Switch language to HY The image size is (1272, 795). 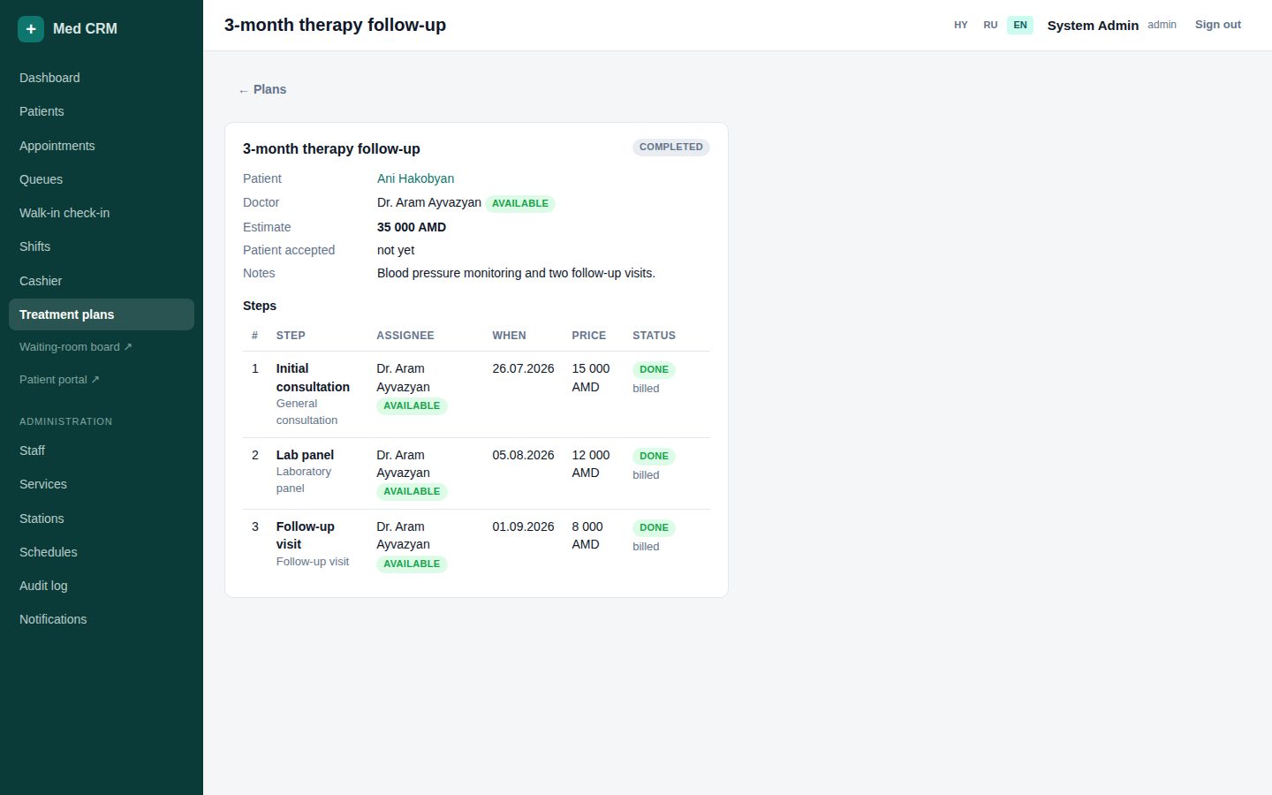[x=961, y=25]
